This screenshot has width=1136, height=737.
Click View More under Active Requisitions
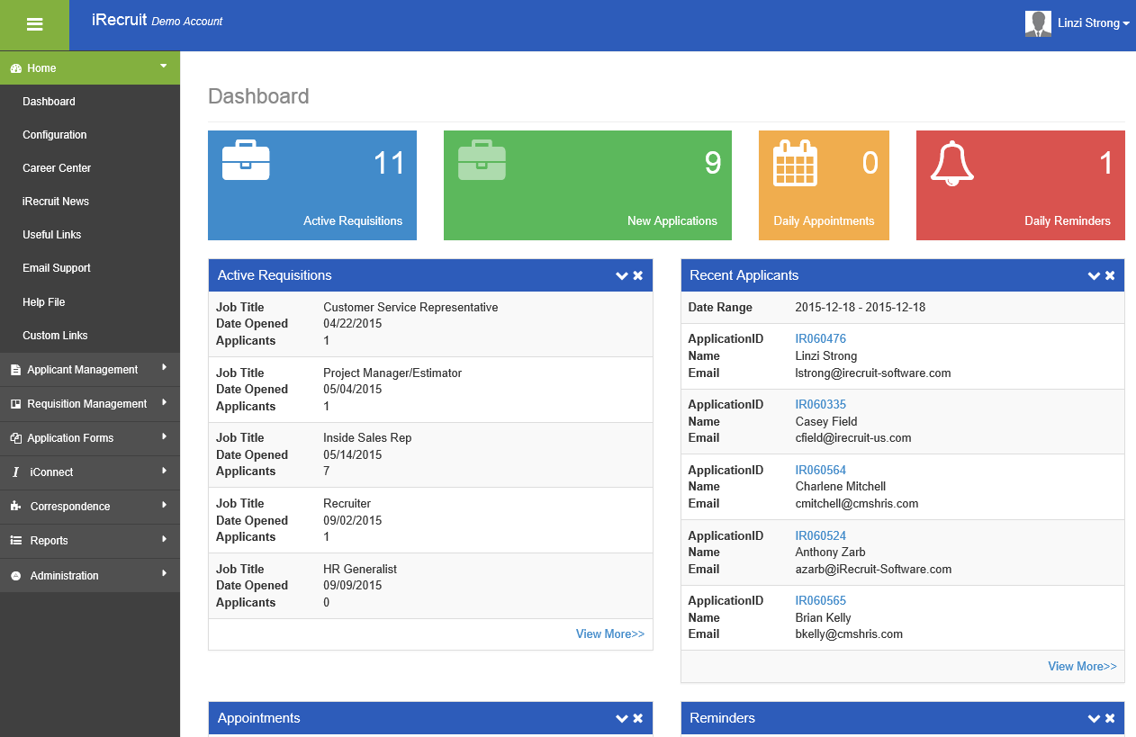coord(609,634)
